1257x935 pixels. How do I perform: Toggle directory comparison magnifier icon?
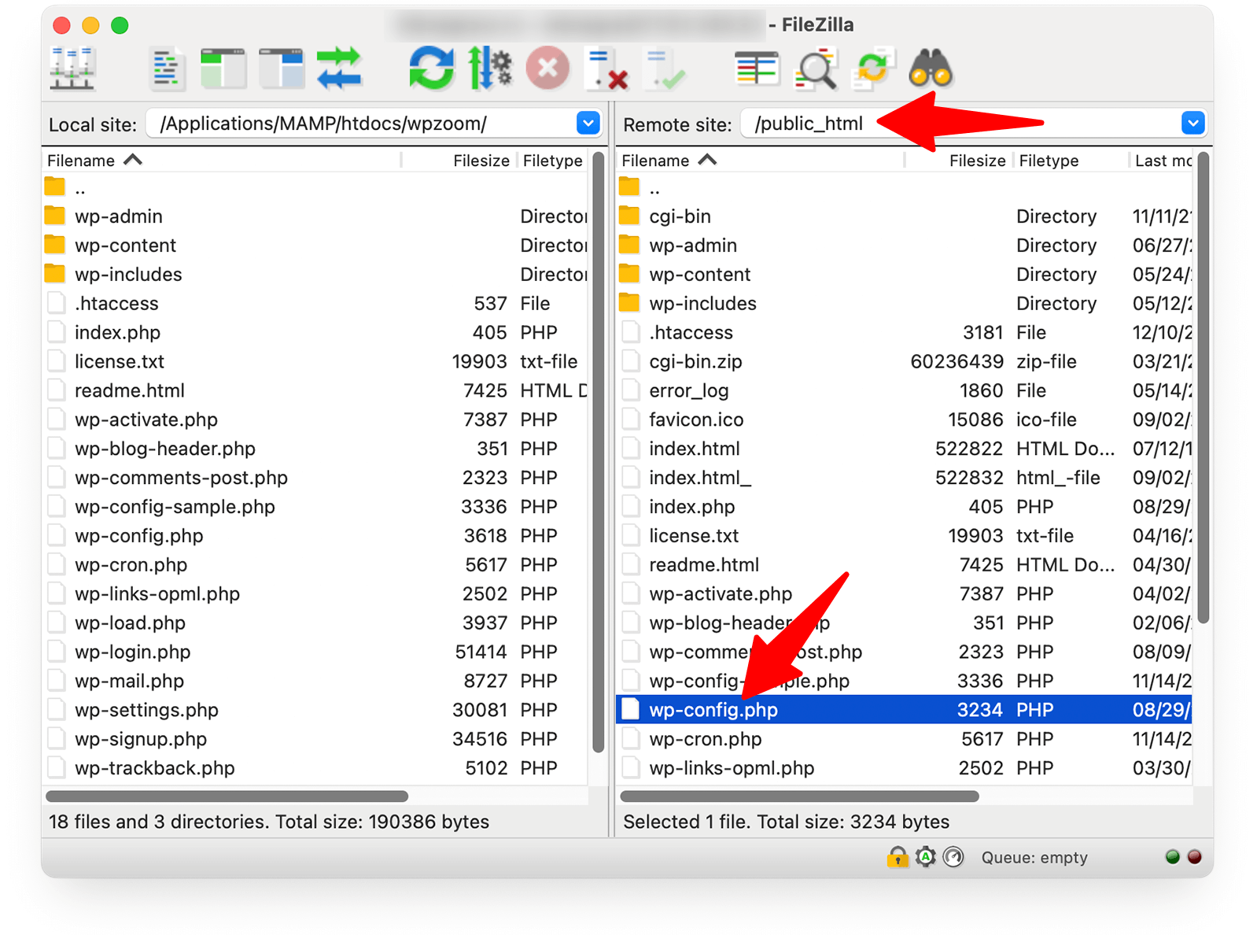click(815, 68)
